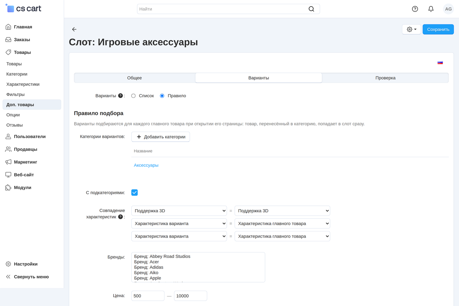Click the inbox icon beside Заказы
The image size is (459, 306).
pyautogui.click(x=8, y=39)
